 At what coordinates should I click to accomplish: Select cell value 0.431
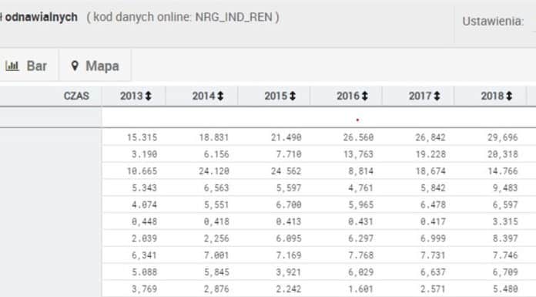pyautogui.click(x=361, y=221)
